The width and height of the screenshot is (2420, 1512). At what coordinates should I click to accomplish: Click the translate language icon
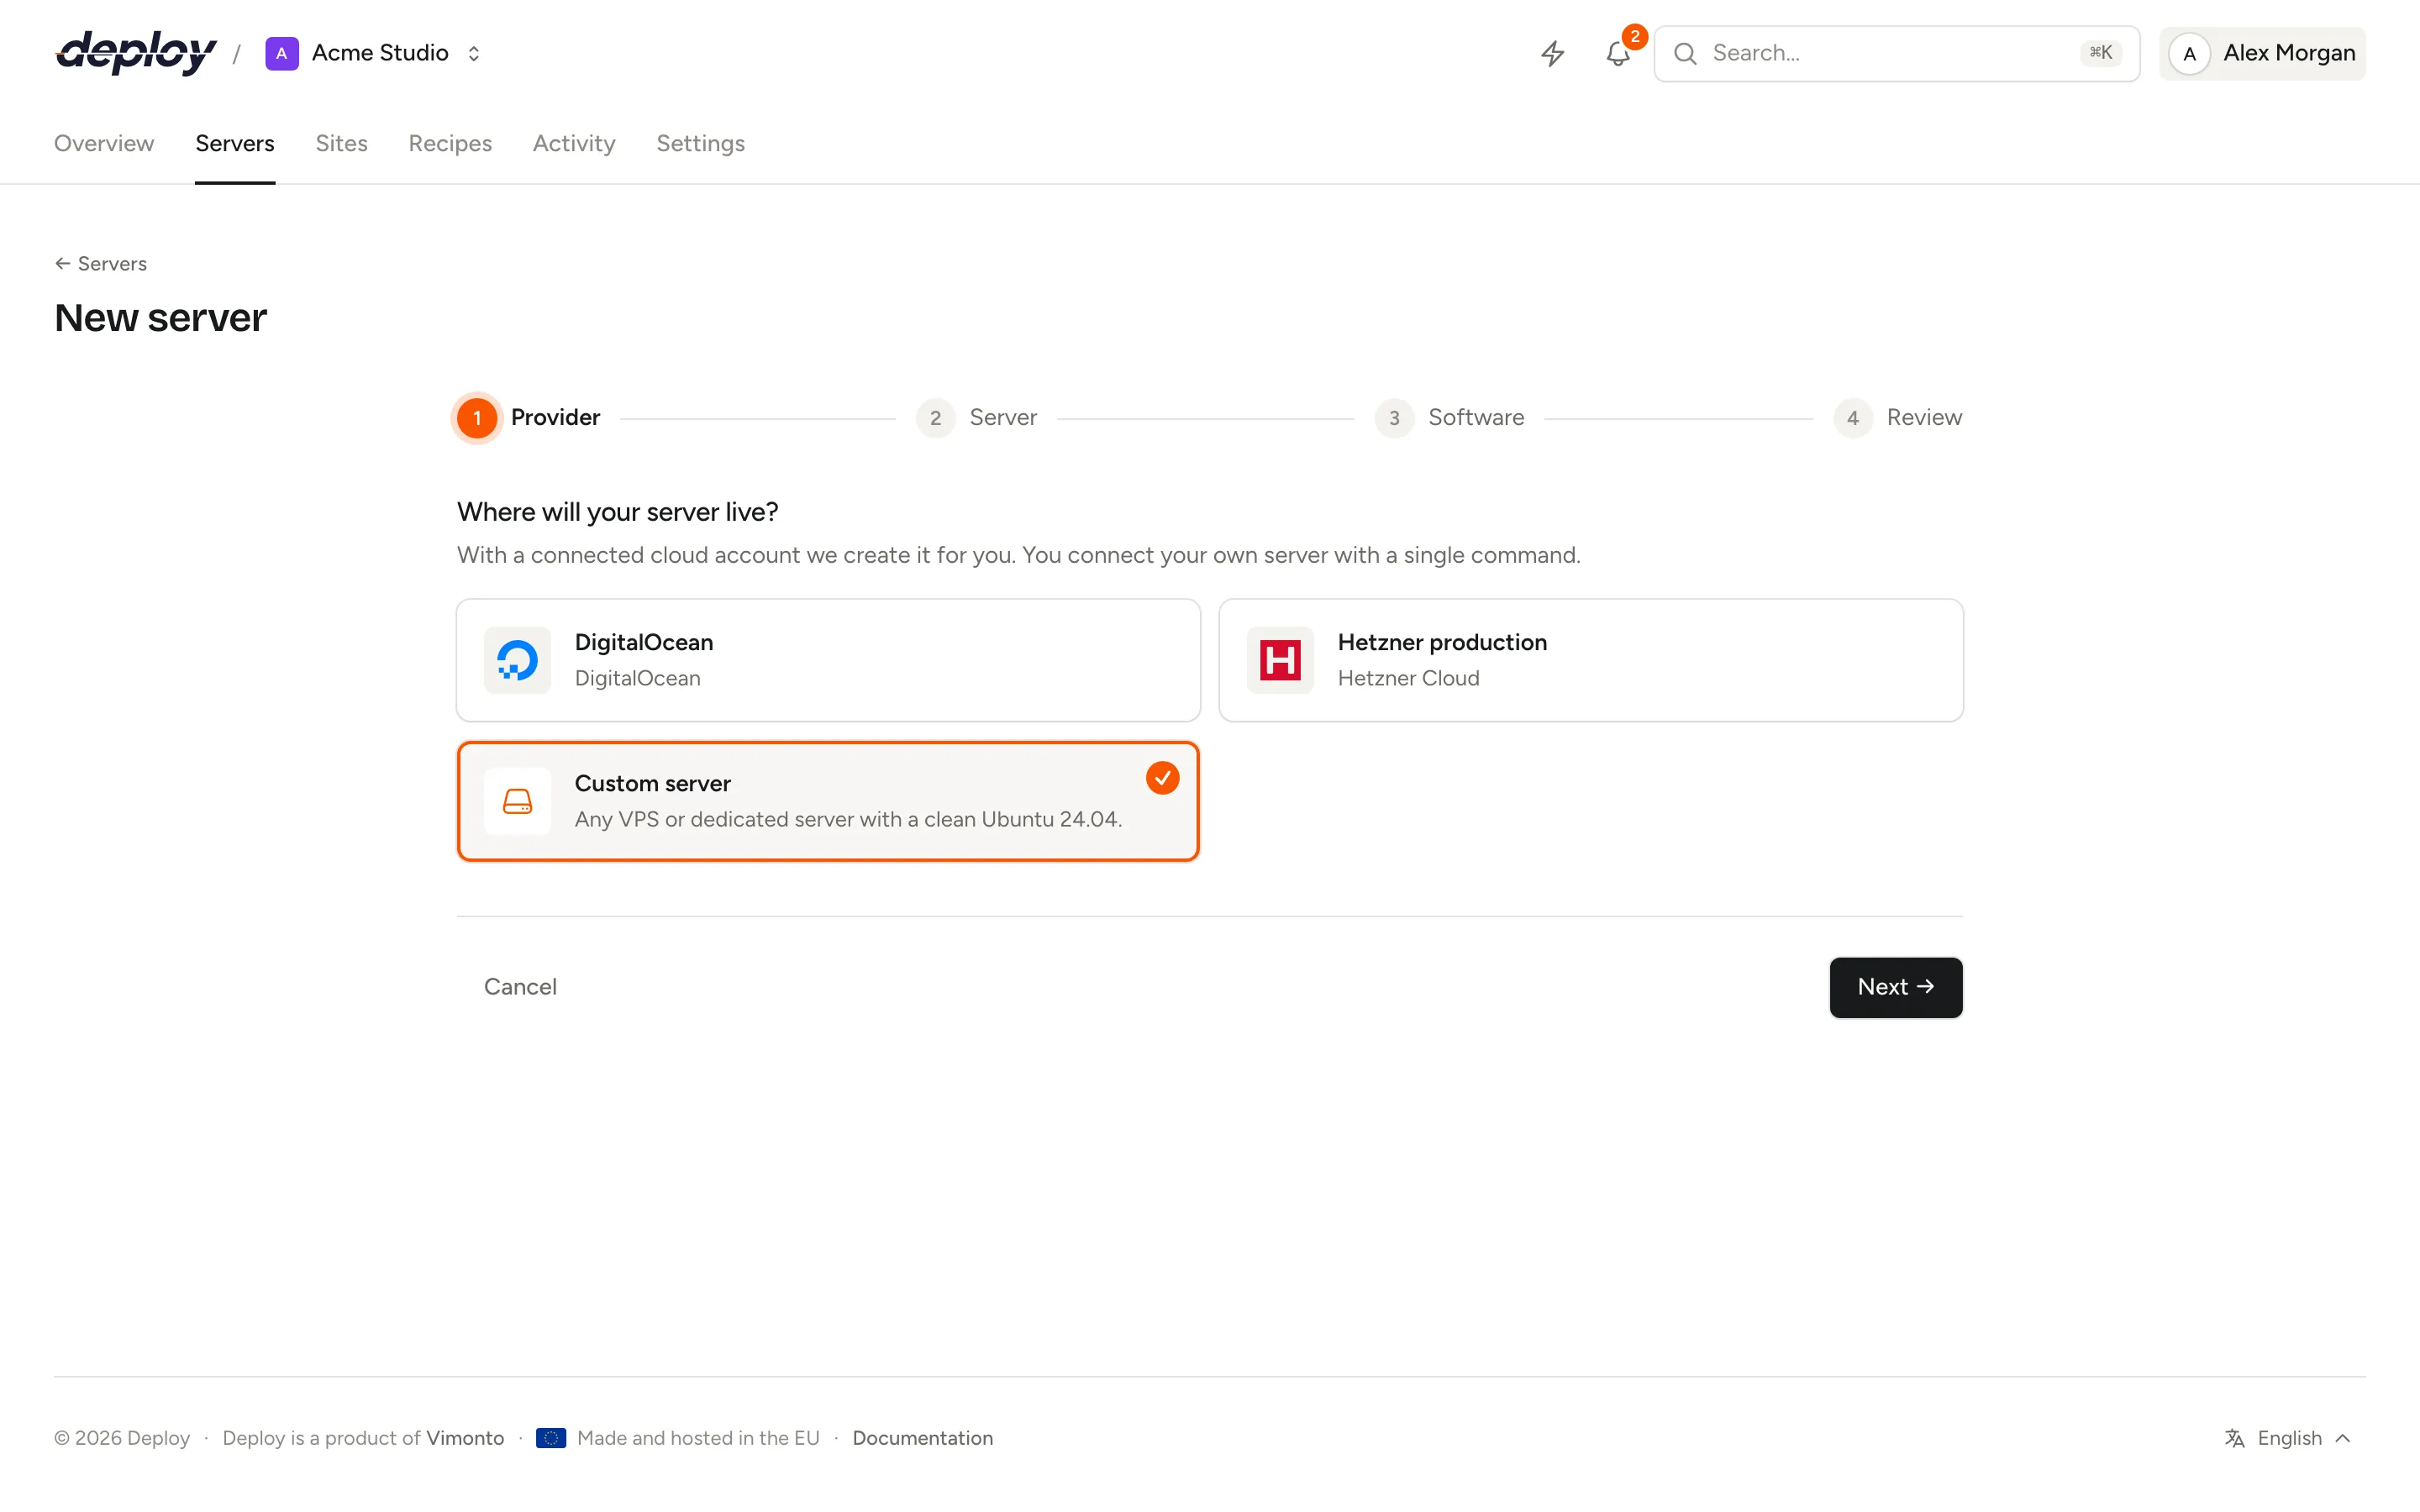point(2235,1438)
